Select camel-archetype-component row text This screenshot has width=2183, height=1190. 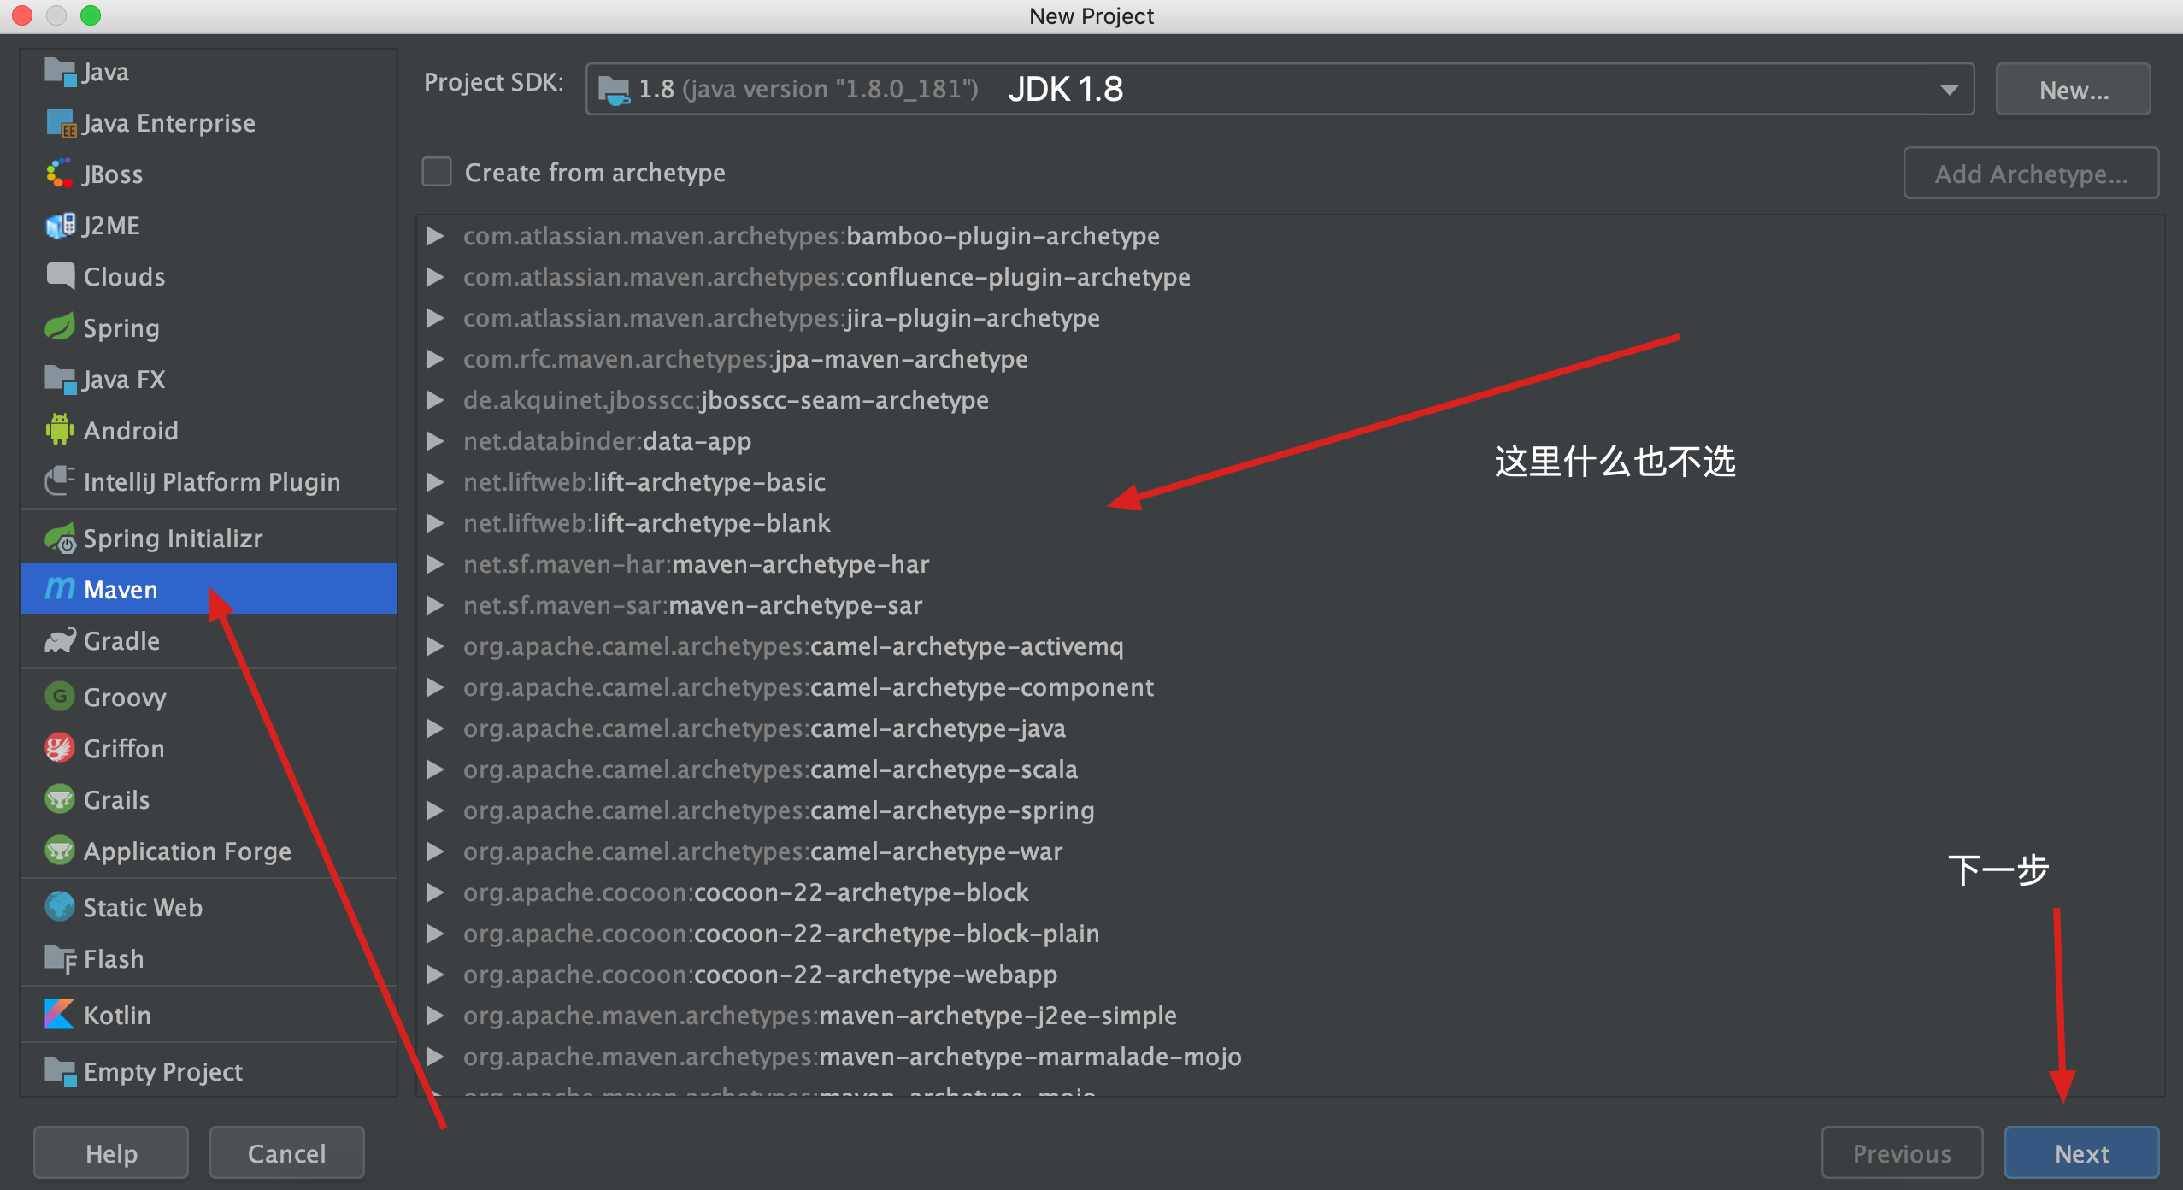pyautogui.click(x=809, y=687)
